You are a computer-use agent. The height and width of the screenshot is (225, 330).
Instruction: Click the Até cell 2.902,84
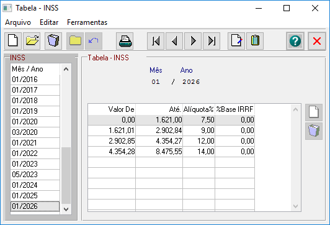coord(159,131)
